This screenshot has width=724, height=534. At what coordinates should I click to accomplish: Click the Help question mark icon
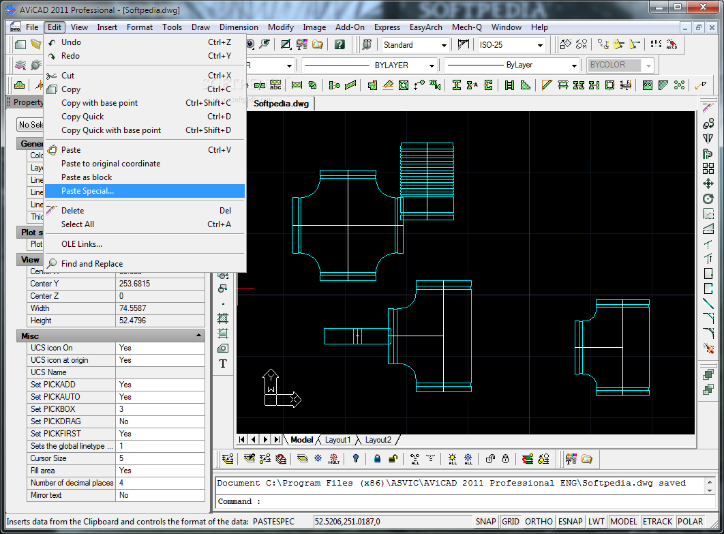pyautogui.click(x=340, y=44)
